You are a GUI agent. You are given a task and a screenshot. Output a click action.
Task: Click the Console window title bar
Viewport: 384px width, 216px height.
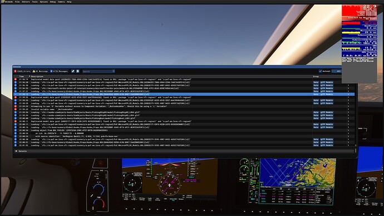click(177, 66)
